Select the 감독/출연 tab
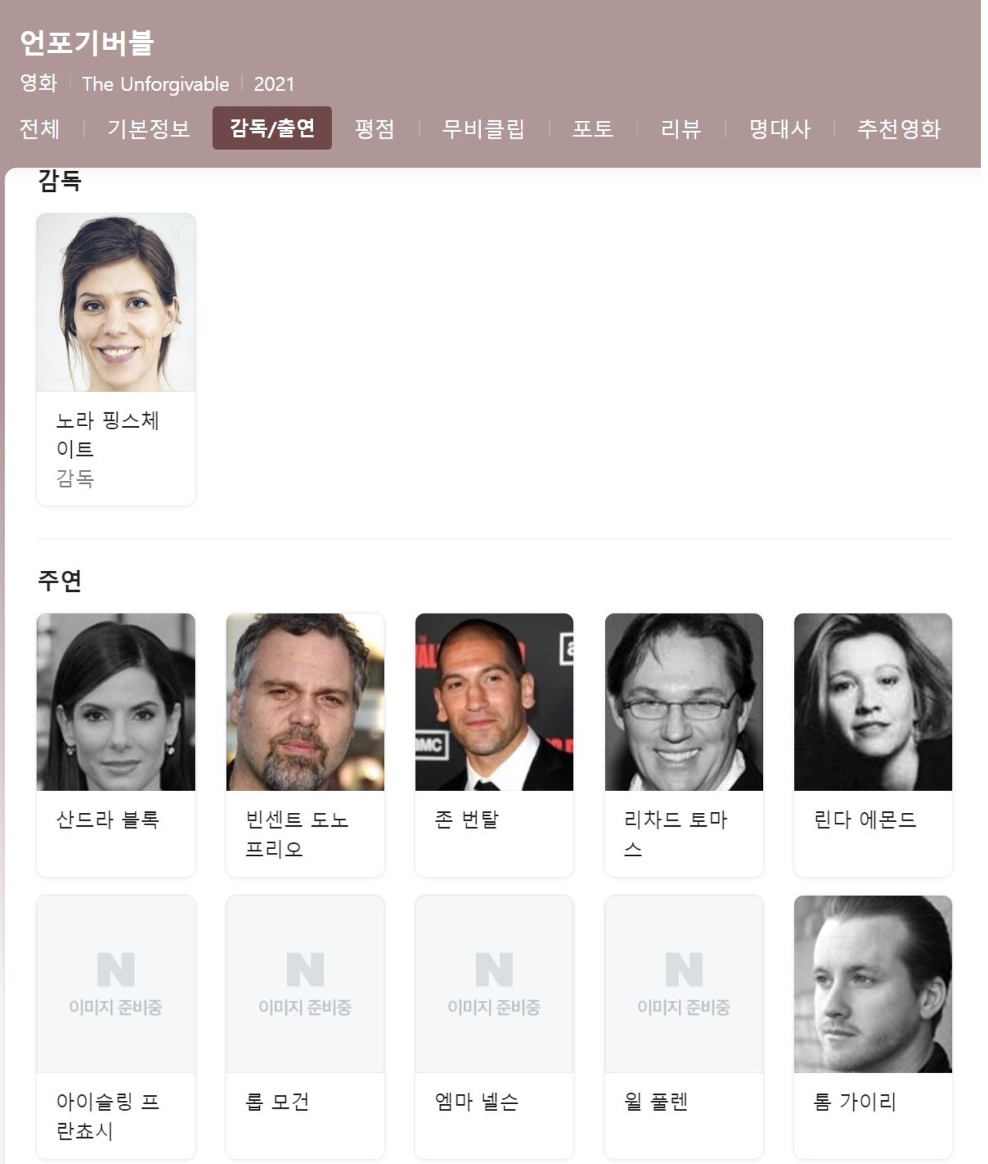 click(272, 128)
